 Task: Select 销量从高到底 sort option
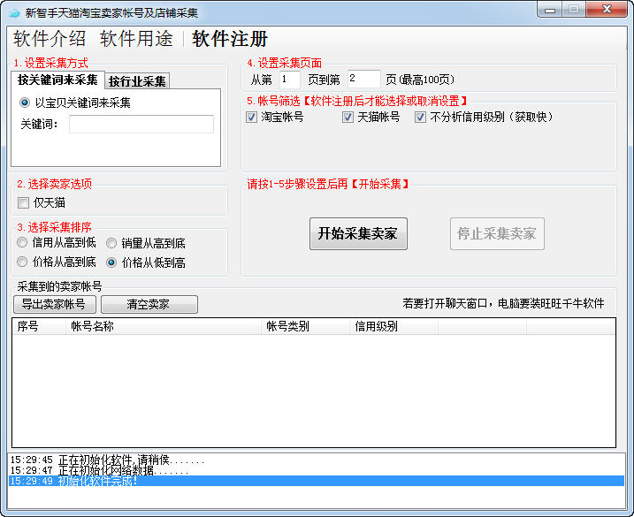tap(111, 243)
